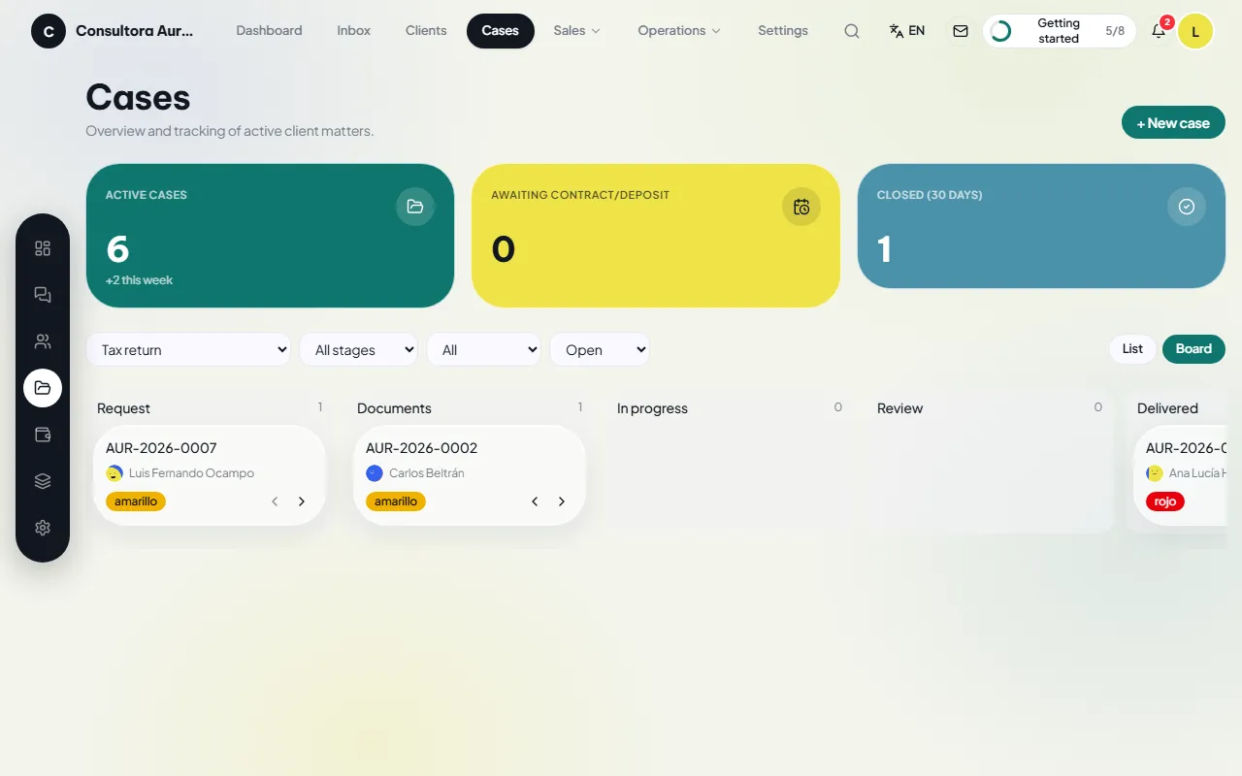Click Ana Lucía avatar in Delivered
Viewport: 1242px width, 776px height.
[1155, 473]
